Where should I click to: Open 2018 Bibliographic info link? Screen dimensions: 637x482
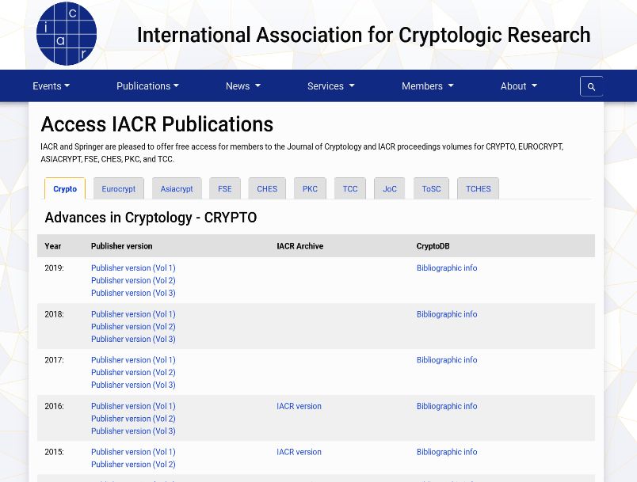[447, 314]
